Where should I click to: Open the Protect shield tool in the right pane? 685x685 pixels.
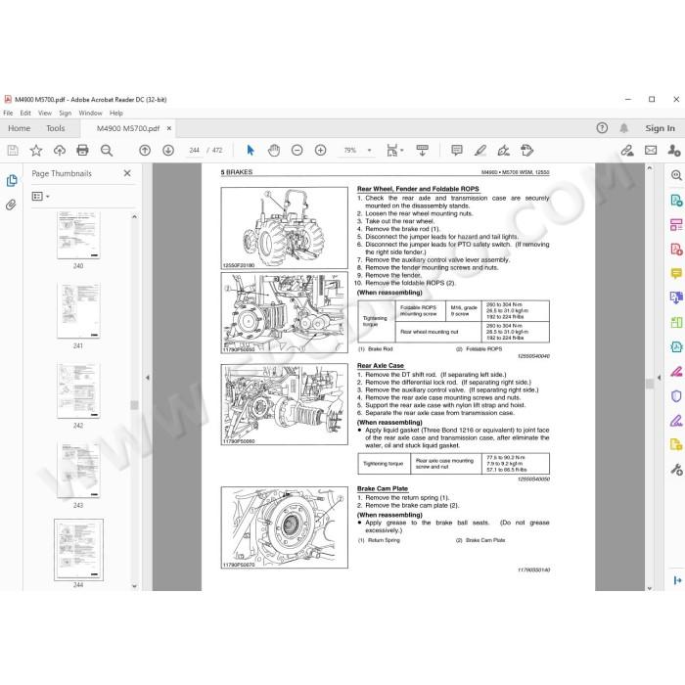676,396
